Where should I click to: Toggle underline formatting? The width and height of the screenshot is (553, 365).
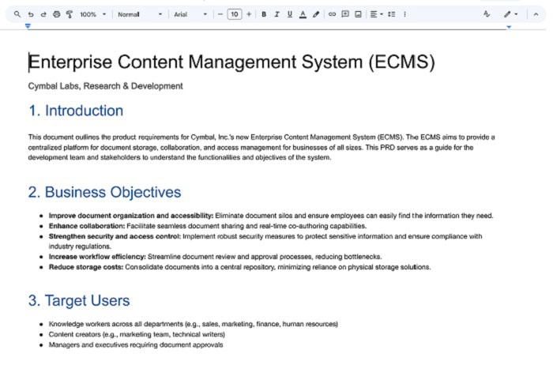290,14
